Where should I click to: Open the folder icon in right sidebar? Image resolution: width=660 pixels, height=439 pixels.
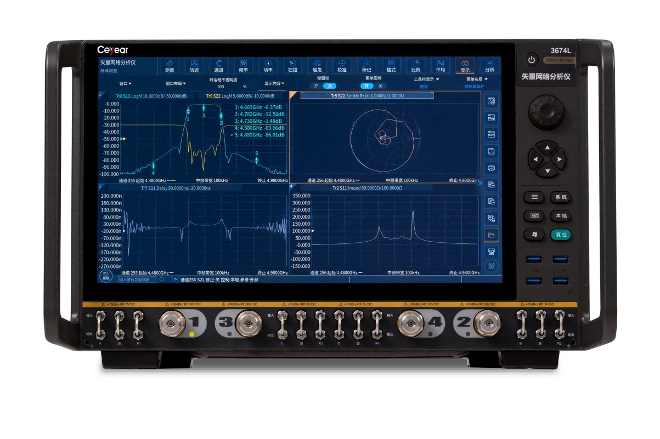[492, 235]
